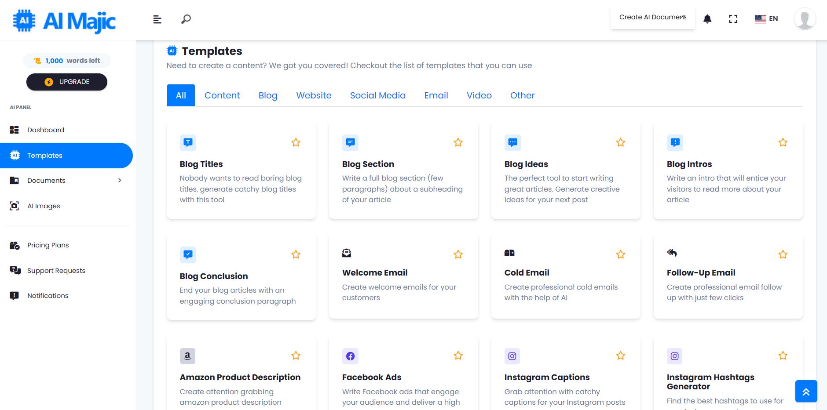Favorite the Blog Ideas template

point(620,142)
